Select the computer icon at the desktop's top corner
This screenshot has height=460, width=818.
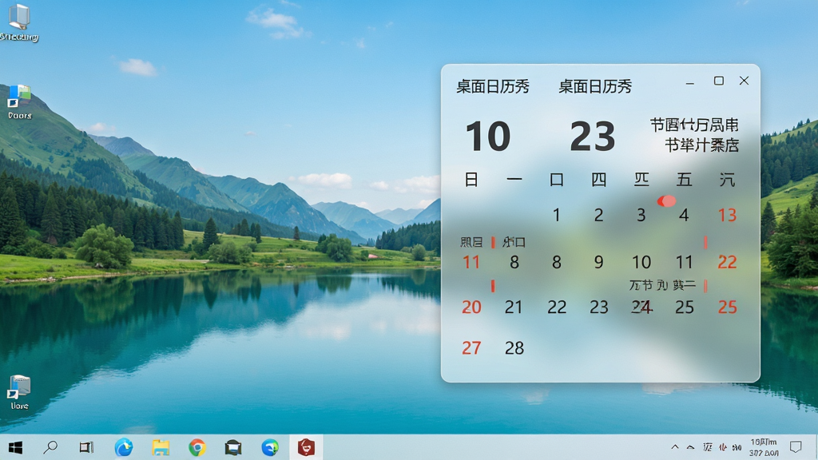(19, 22)
